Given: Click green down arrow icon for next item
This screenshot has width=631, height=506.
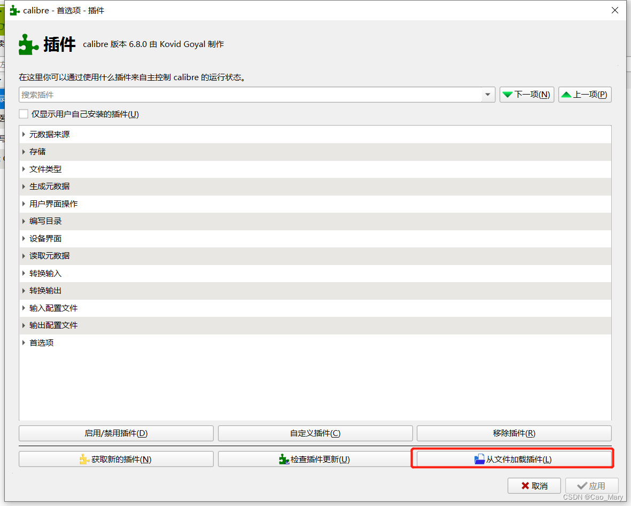Looking at the screenshot, I should pyautogui.click(x=508, y=95).
